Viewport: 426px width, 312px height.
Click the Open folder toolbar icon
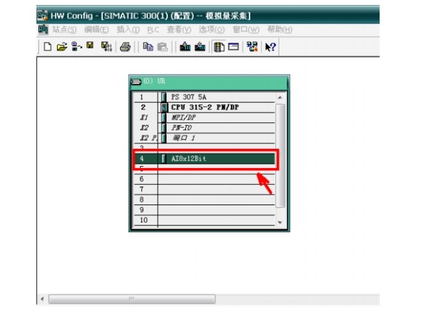[61, 47]
